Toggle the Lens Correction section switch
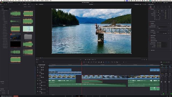 click(x=150, y=39)
